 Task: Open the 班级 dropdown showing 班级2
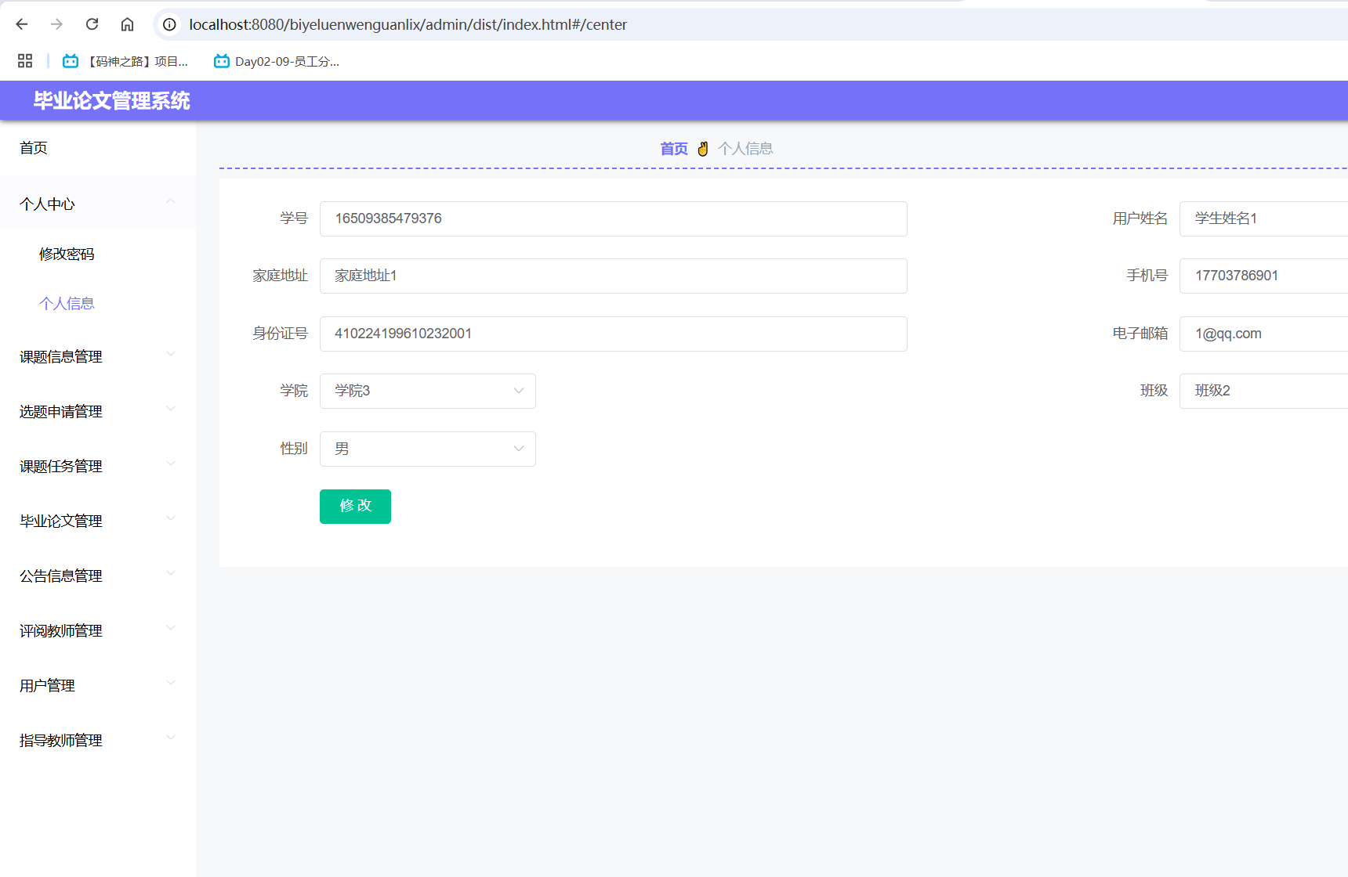coord(1263,391)
